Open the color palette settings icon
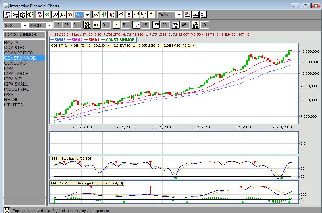322x213 pixels. tap(188, 15)
